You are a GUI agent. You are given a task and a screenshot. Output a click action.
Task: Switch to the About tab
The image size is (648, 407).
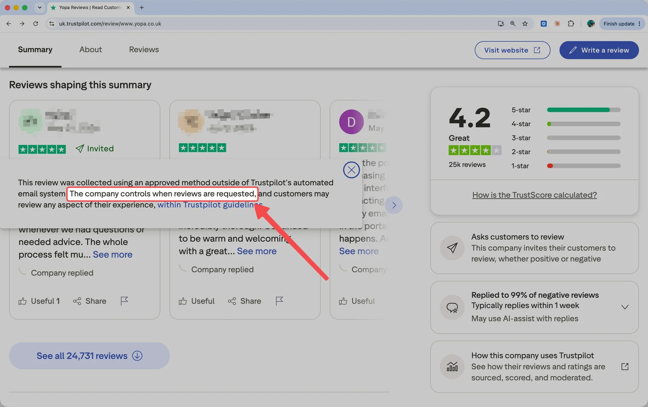coord(91,49)
